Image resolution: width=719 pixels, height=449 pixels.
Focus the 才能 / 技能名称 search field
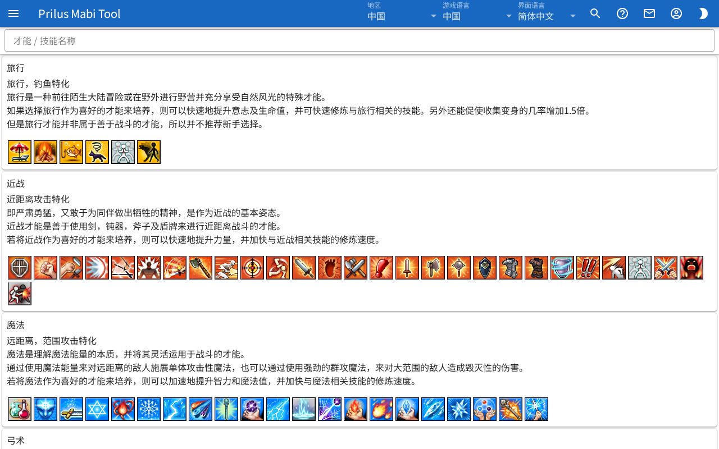[359, 41]
